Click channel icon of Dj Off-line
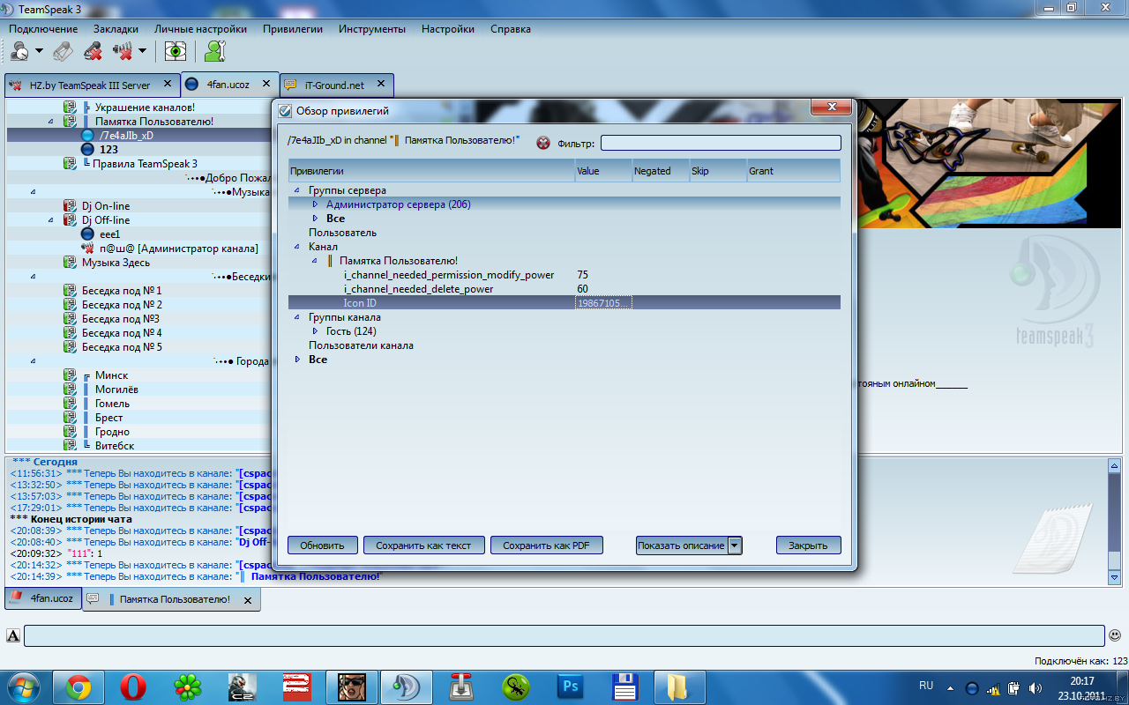 [70, 220]
